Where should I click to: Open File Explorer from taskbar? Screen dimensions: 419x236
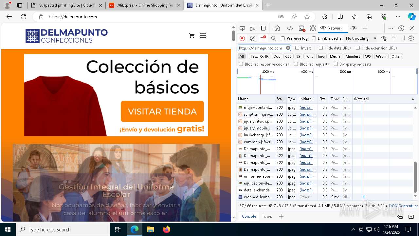pos(151,229)
